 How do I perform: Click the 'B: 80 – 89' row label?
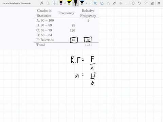pos(44,25)
